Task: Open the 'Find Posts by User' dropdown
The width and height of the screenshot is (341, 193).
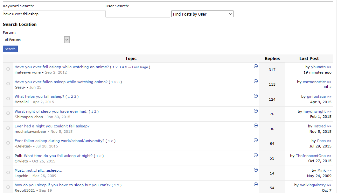Action: coord(202,14)
